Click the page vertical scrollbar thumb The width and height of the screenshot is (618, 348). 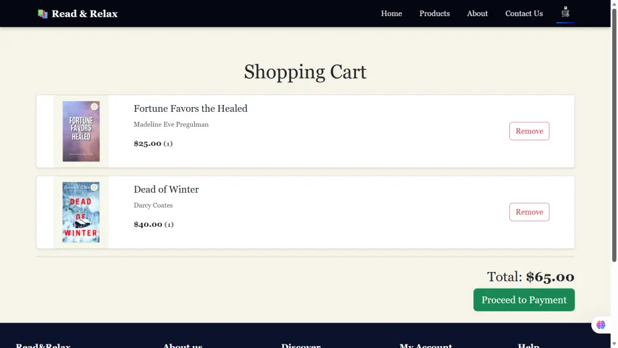[614, 135]
